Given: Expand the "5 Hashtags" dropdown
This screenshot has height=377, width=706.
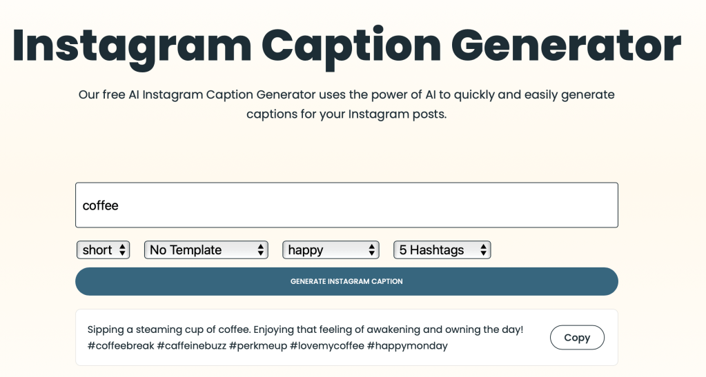Looking at the screenshot, I should (442, 250).
